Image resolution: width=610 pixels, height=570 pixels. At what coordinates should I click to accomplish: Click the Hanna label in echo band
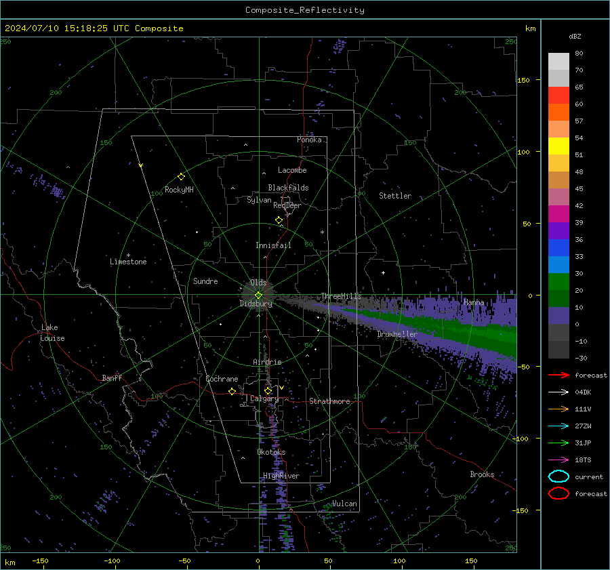point(474,302)
